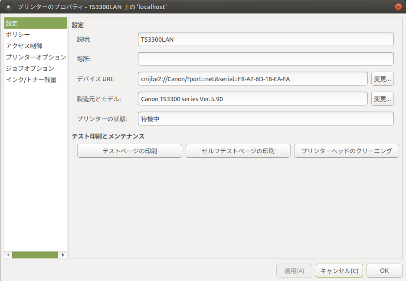This screenshot has height=281, width=406.
Task: Click the デバイス URI field
Action: click(x=252, y=79)
